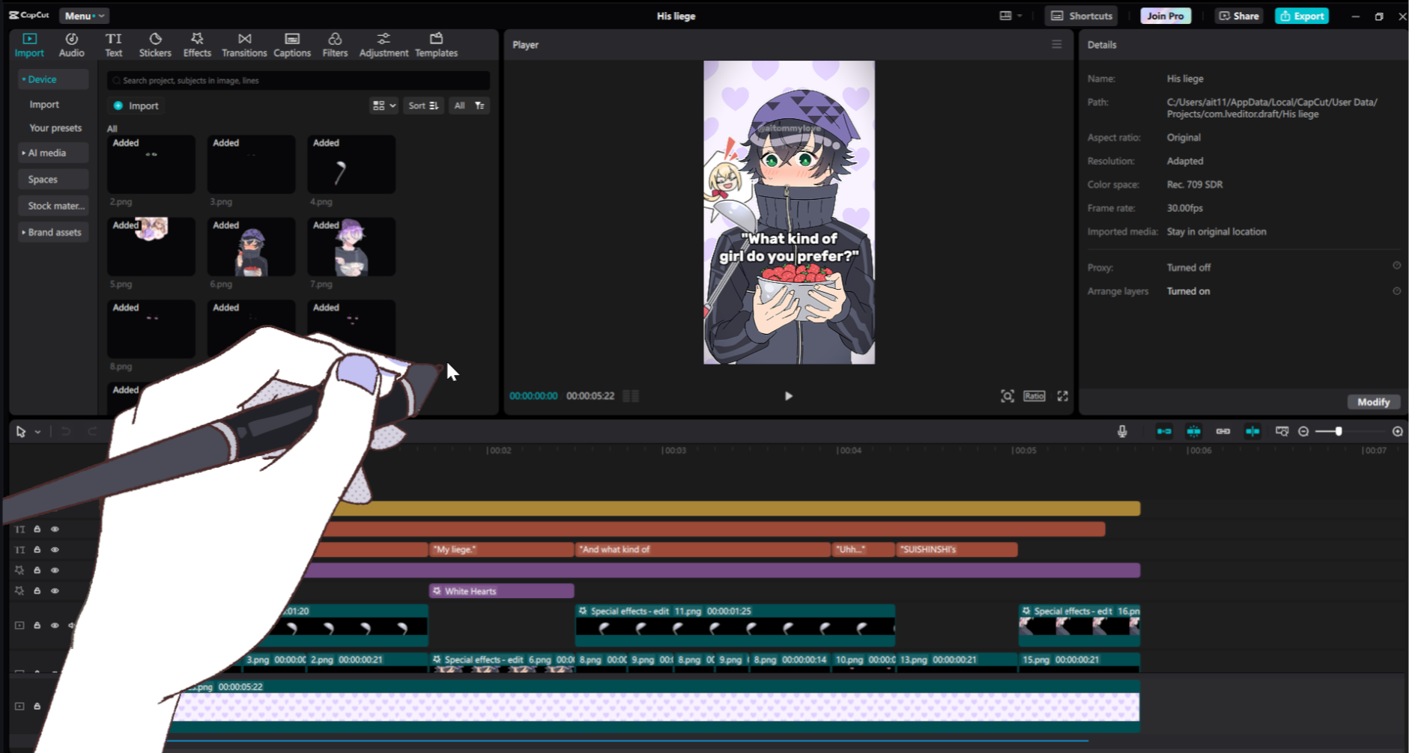The height and width of the screenshot is (753, 1409).
Task: Toggle auto snapping in the timeline
Action: pos(1194,431)
